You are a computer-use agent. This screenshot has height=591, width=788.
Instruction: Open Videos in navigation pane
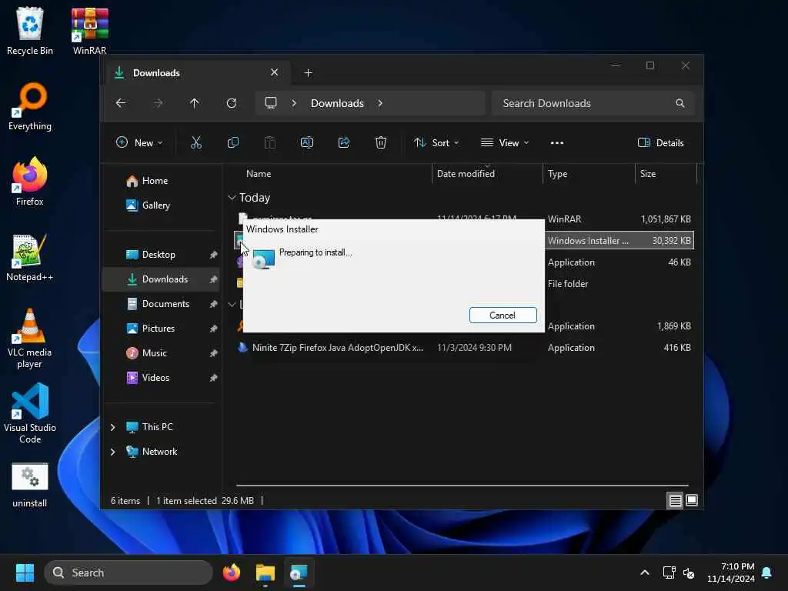coord(162,377)
